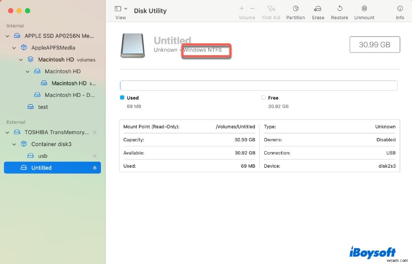The height and width of the screenshot is (264, 412).
Task: Click the blue Used color swatch
Action: click(x=122, y=97)
